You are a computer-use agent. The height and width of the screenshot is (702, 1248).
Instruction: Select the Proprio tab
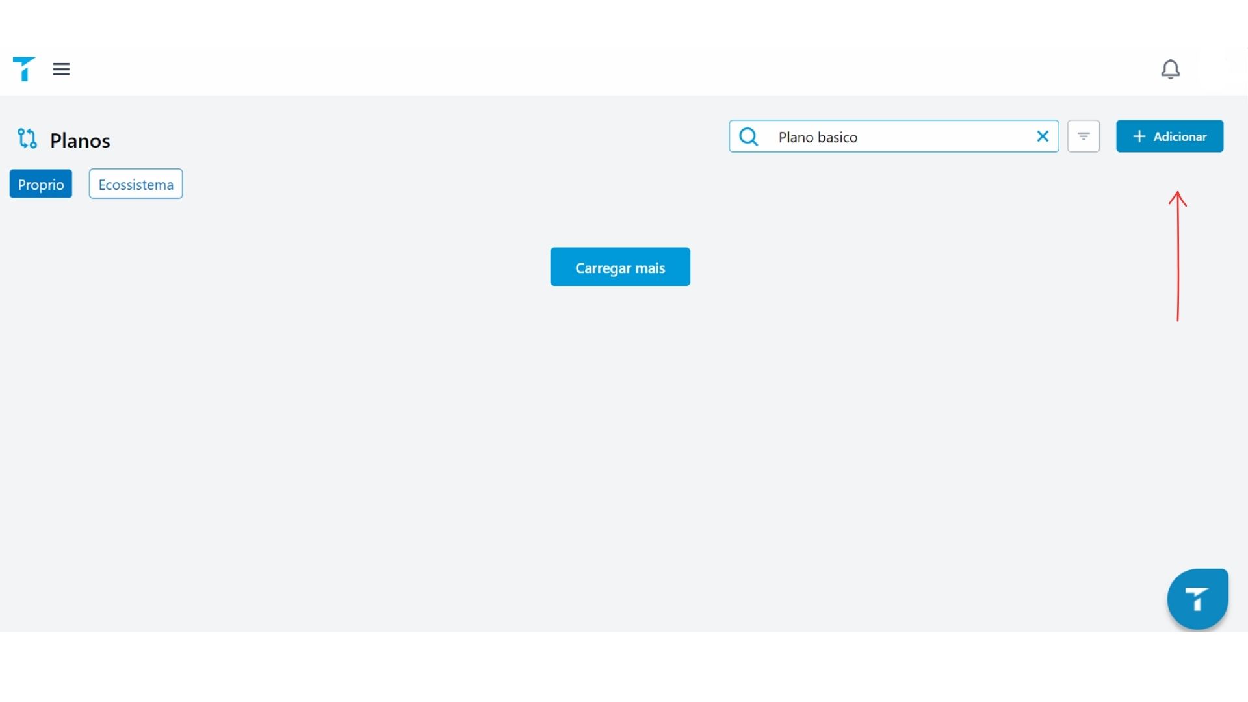tap(41, 184)
